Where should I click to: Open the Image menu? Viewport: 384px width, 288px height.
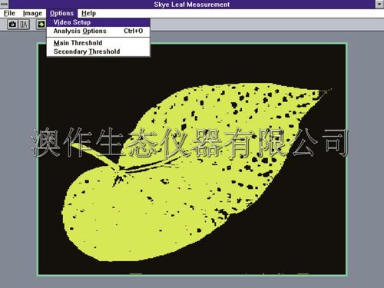(32, 13)
